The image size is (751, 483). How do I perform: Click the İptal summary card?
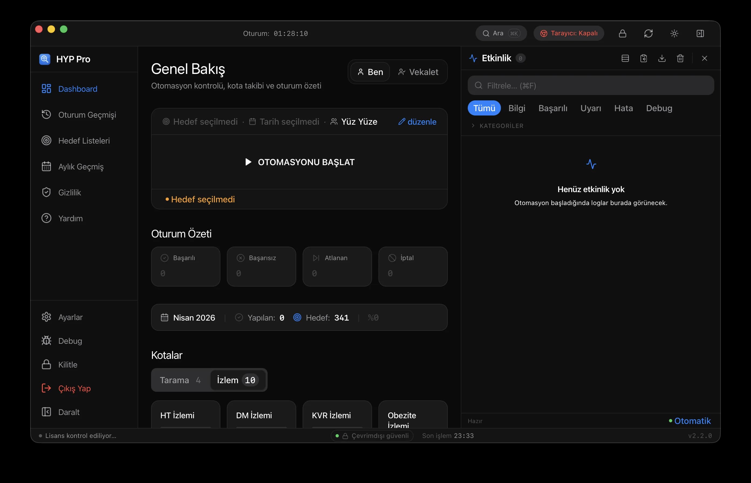click(x=413, y=266)
